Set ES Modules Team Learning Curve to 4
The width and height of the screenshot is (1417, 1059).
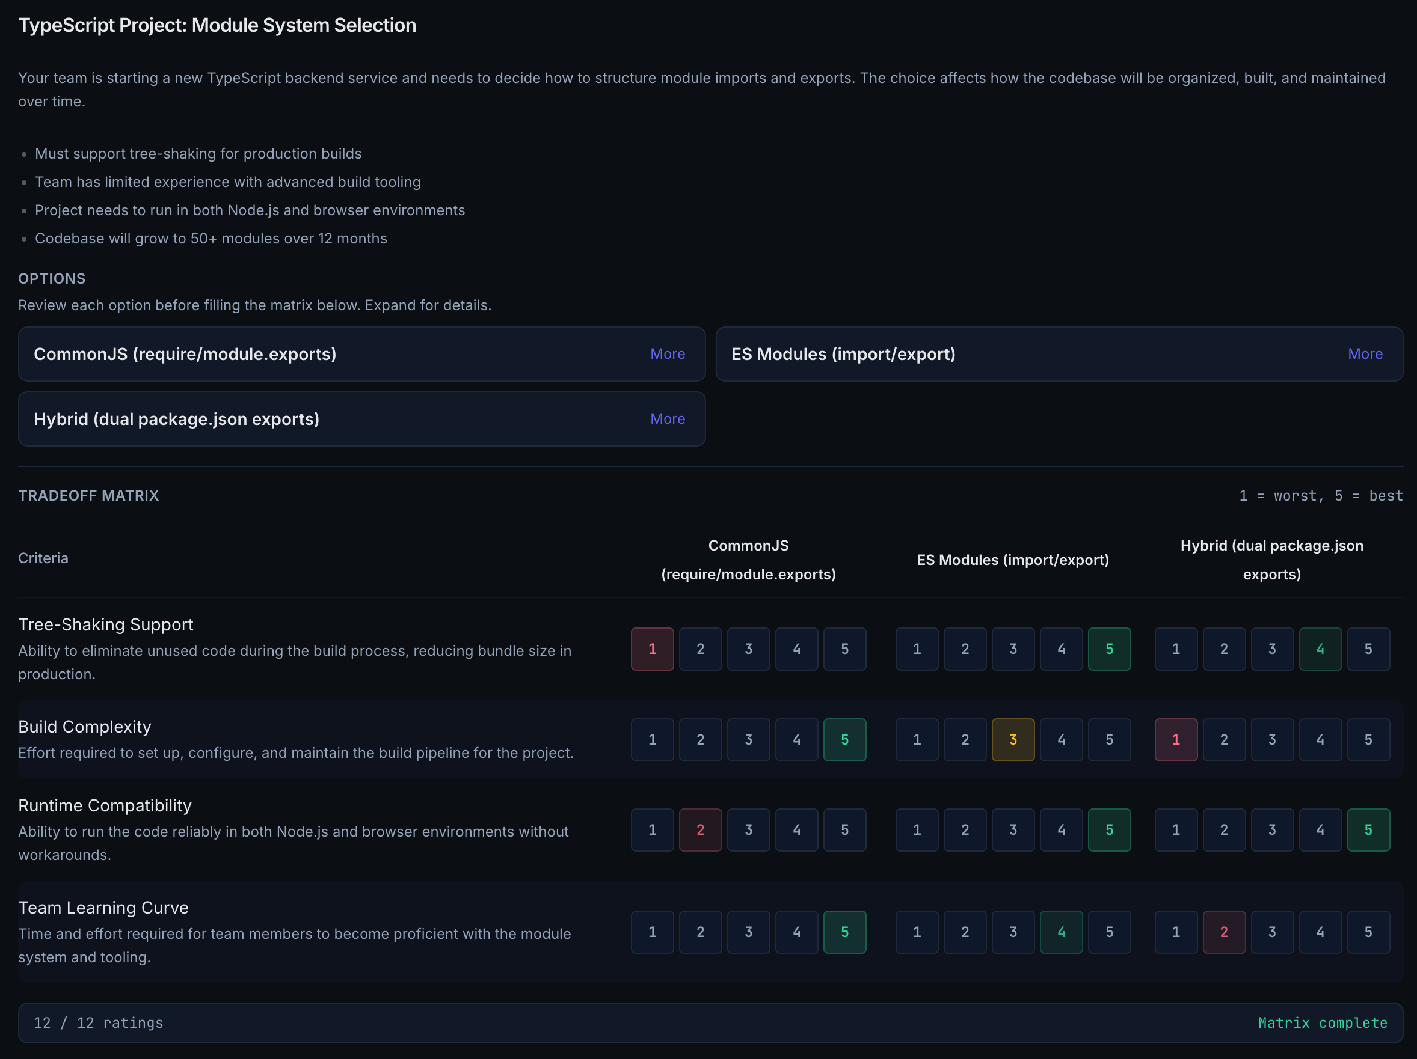click(x=1062, y=932)
